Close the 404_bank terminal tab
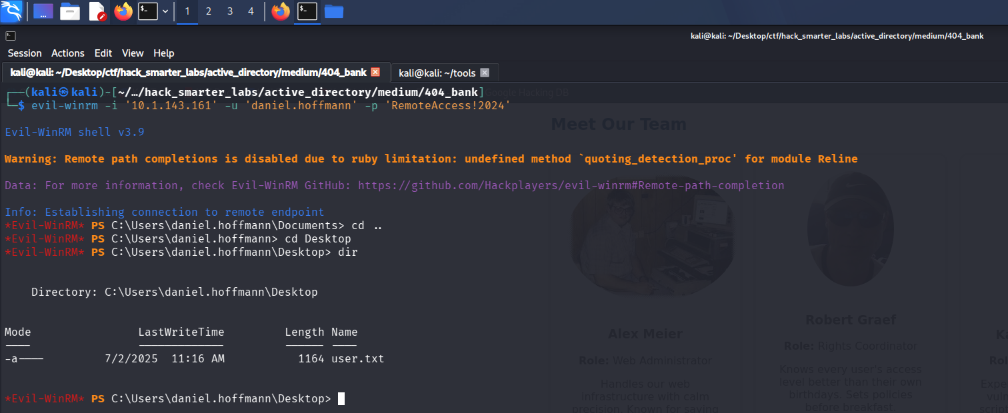The width and height of the screenshot is (1008, 413). (x=375, y=72)
